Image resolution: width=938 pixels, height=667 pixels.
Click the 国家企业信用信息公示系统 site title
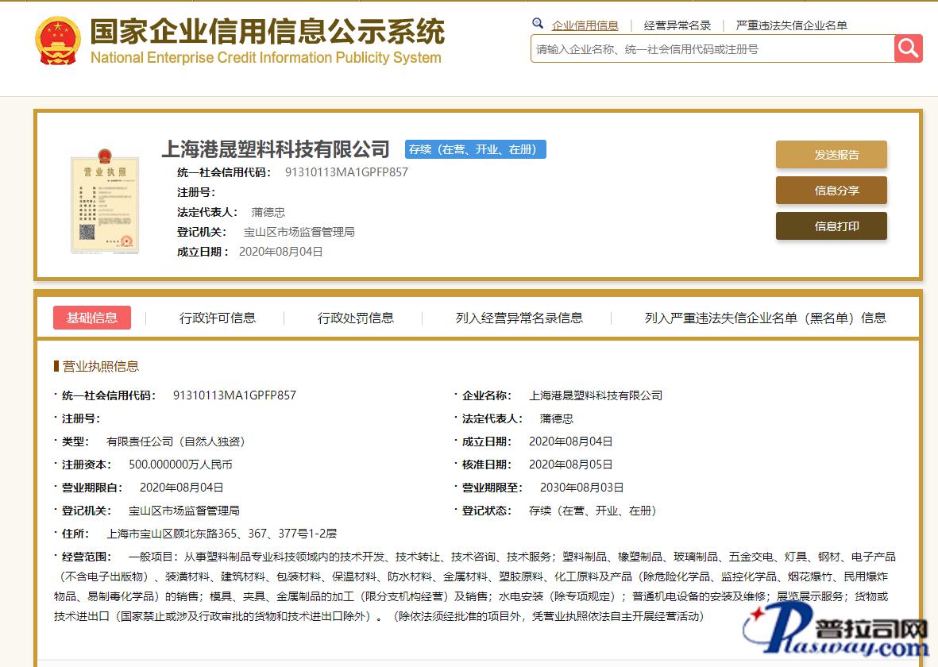pyautogui.click(x=267, y=32)
